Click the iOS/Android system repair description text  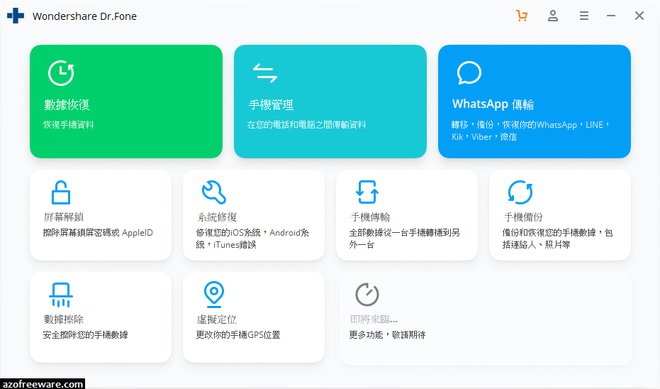pos(252,239)
